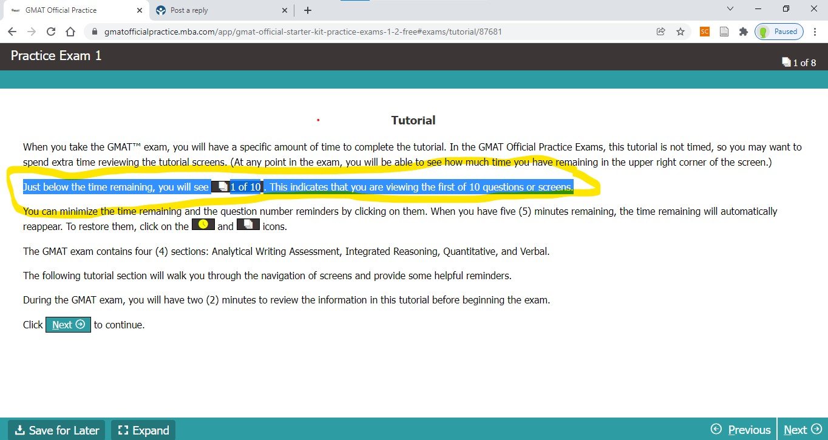Bookmark this page using the star icon
Screen dimensions: 828x440
(x=680, y=31)
